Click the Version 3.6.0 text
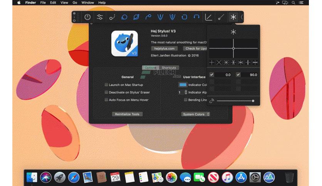The height and width of the screenshot is (186, 322). [x=159, y=36]
